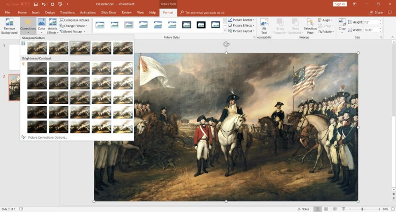This screenshot has height=212, width=396.
Task: Save the presentation with the floppy icon
Action: point(36,4)
